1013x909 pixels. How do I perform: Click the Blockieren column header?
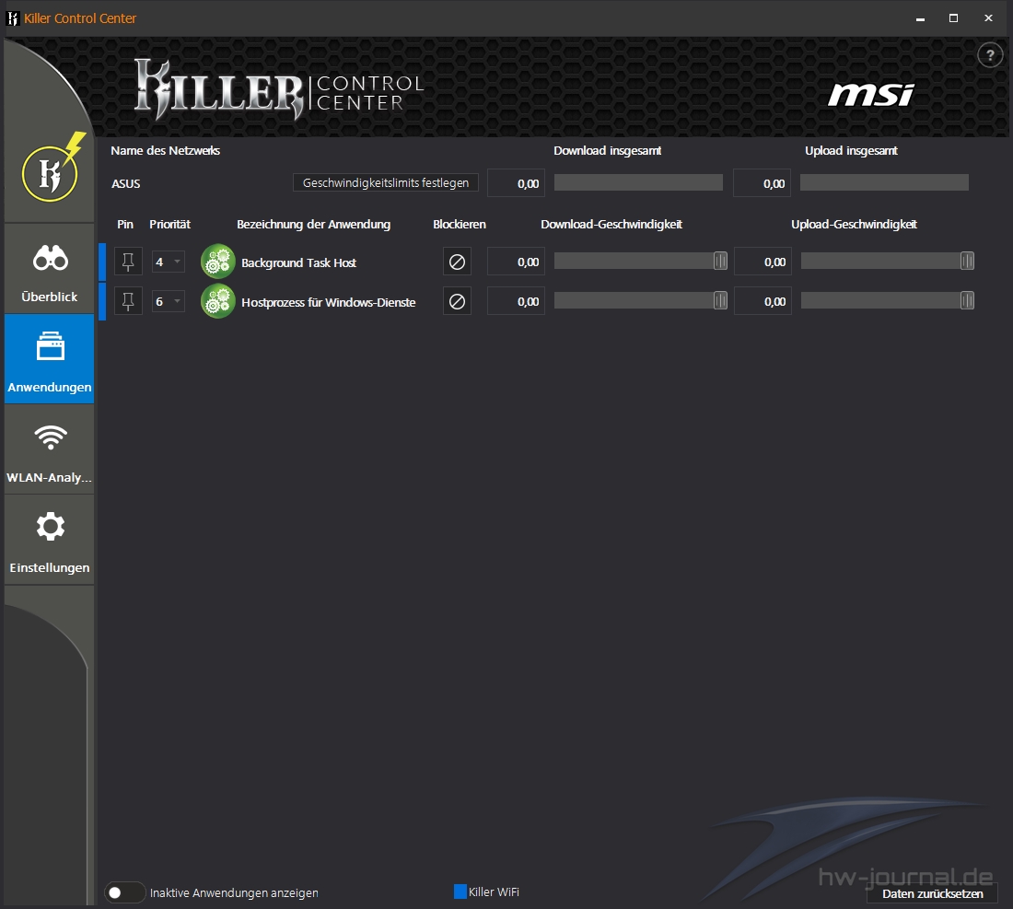click(x=460, y=224)
